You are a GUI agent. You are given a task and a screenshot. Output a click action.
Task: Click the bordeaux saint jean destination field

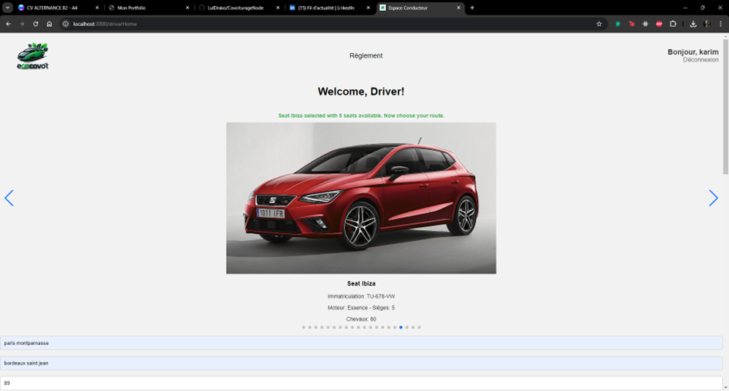click(361, 363)
